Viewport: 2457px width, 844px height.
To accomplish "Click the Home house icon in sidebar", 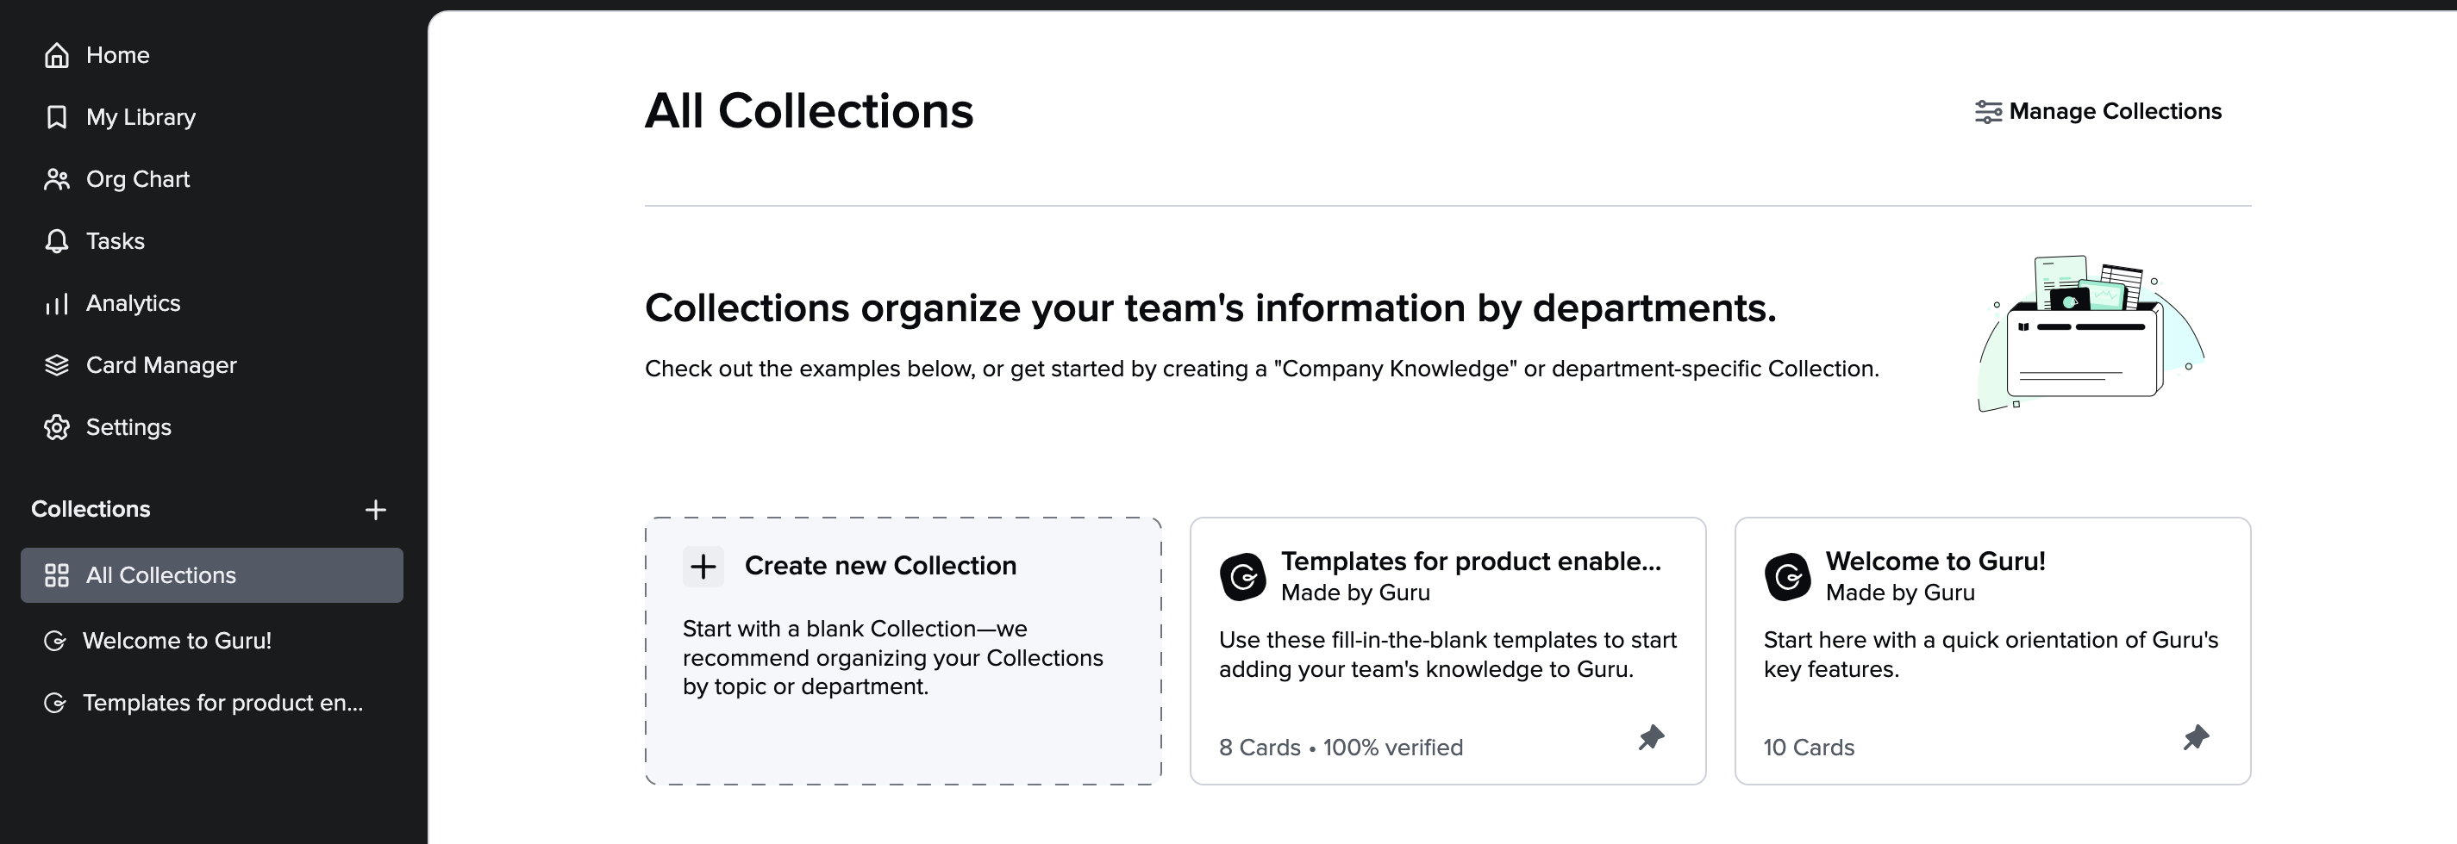I will tap(56, 55).
